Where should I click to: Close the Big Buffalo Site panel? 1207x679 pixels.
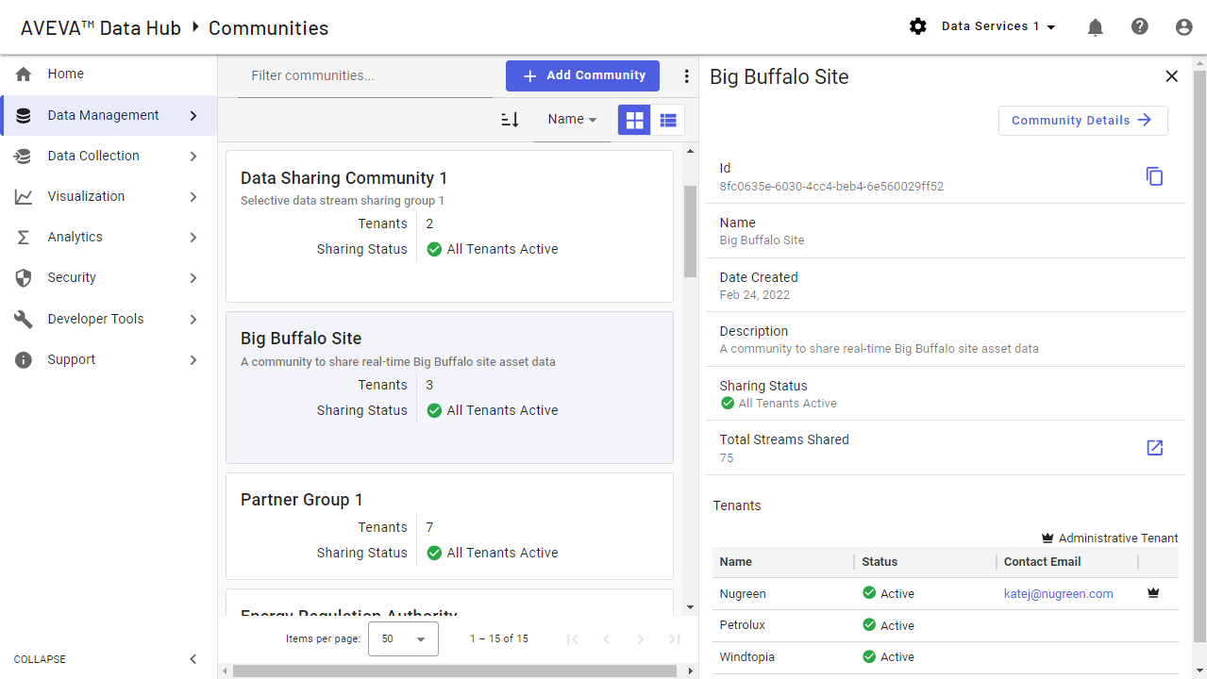tap(1171, 76)
